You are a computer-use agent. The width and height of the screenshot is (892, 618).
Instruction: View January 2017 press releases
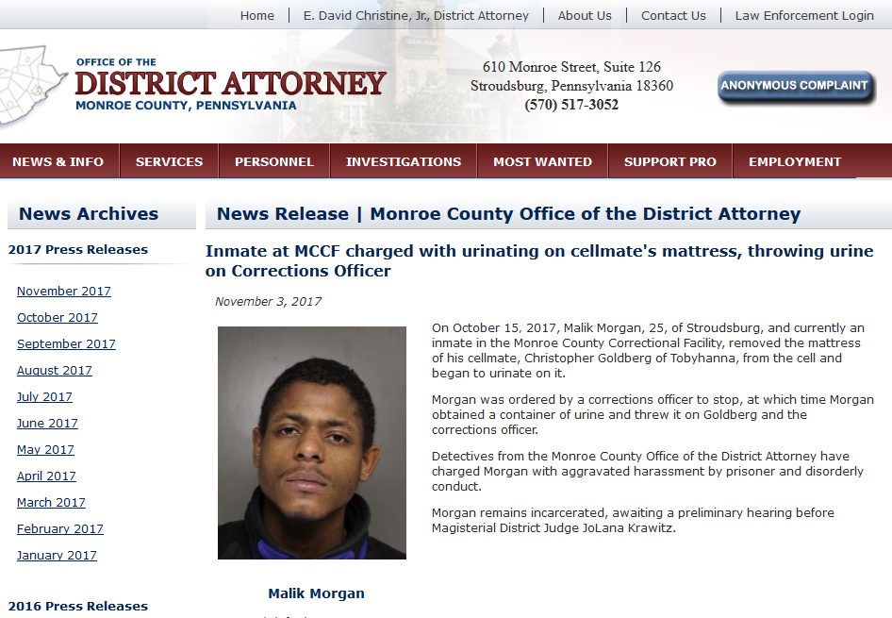point(57,556)
